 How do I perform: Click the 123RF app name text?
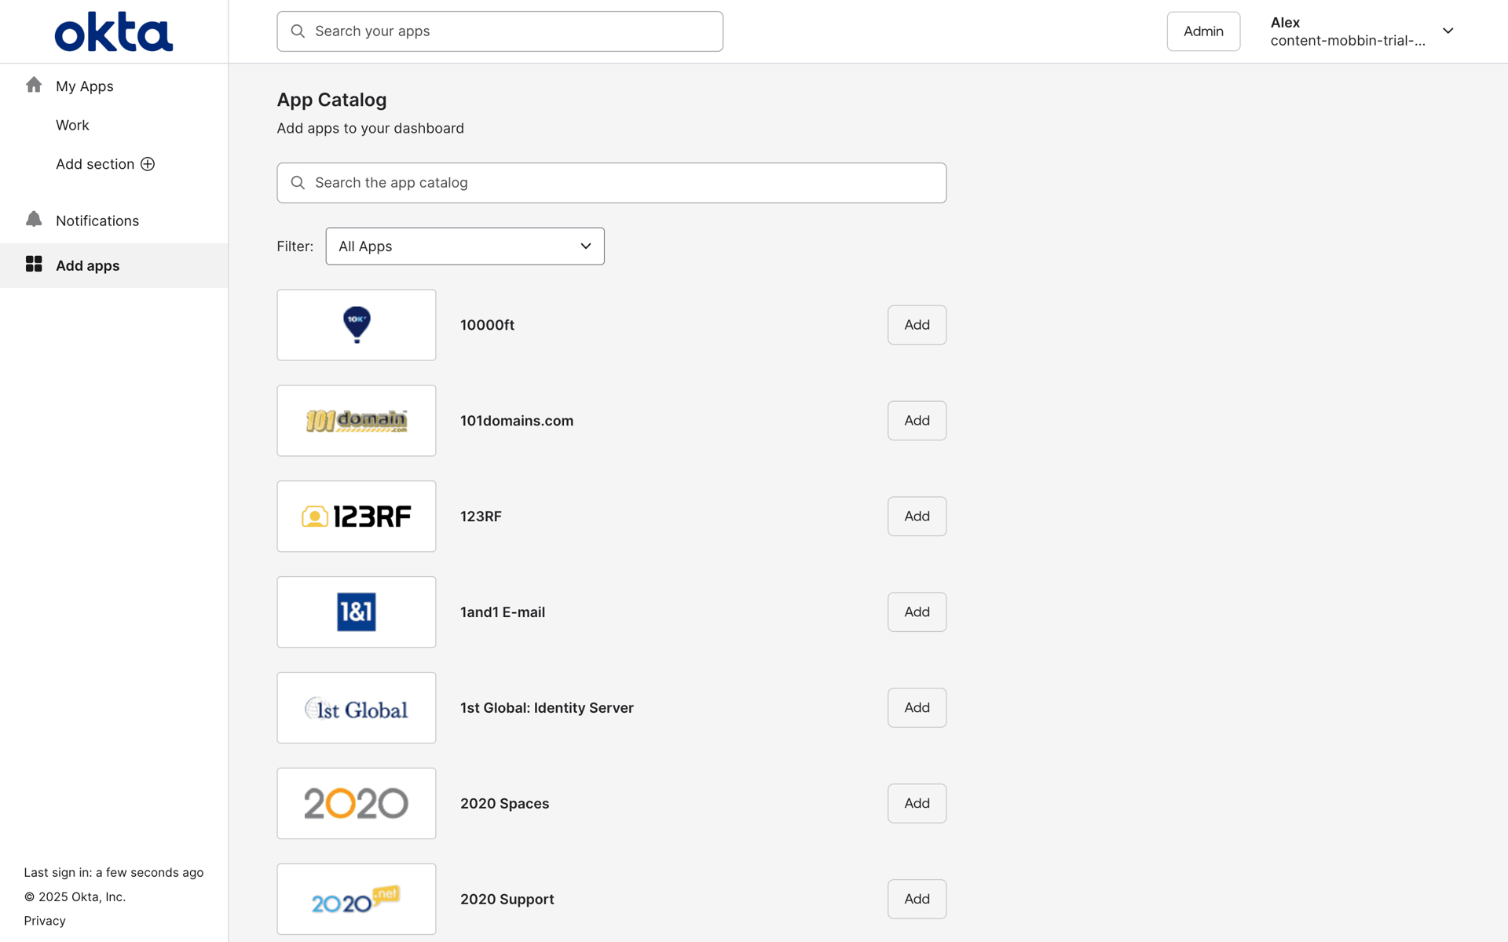[481, 517]
